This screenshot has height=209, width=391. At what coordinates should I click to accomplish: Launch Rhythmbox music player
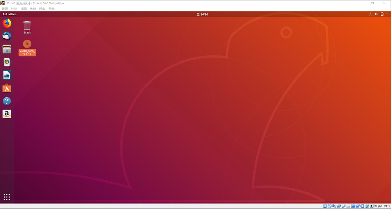(x=7, y=62)
